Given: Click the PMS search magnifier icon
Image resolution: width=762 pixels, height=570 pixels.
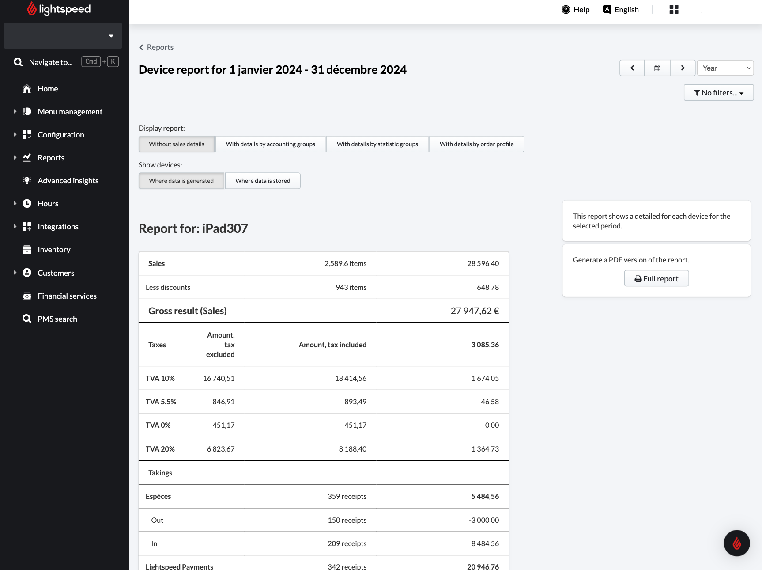Looking at the screenshot, I should coord(27,319).
